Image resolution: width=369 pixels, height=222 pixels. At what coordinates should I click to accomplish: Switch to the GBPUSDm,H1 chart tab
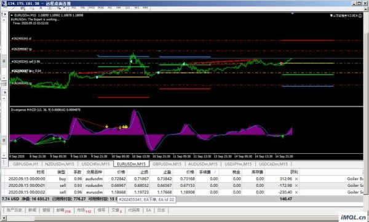25,164
